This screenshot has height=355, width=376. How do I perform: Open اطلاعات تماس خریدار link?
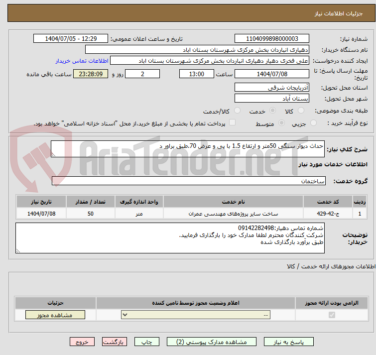click(82, 61)
